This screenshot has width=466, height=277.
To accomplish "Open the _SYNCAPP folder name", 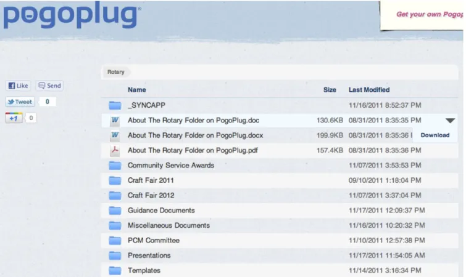I will coord(146,105).
